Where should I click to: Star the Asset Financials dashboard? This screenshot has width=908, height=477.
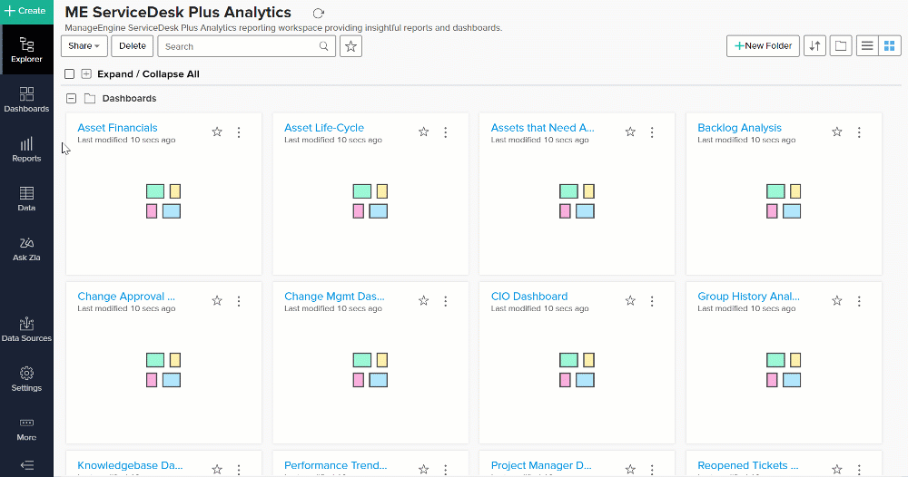217,132
